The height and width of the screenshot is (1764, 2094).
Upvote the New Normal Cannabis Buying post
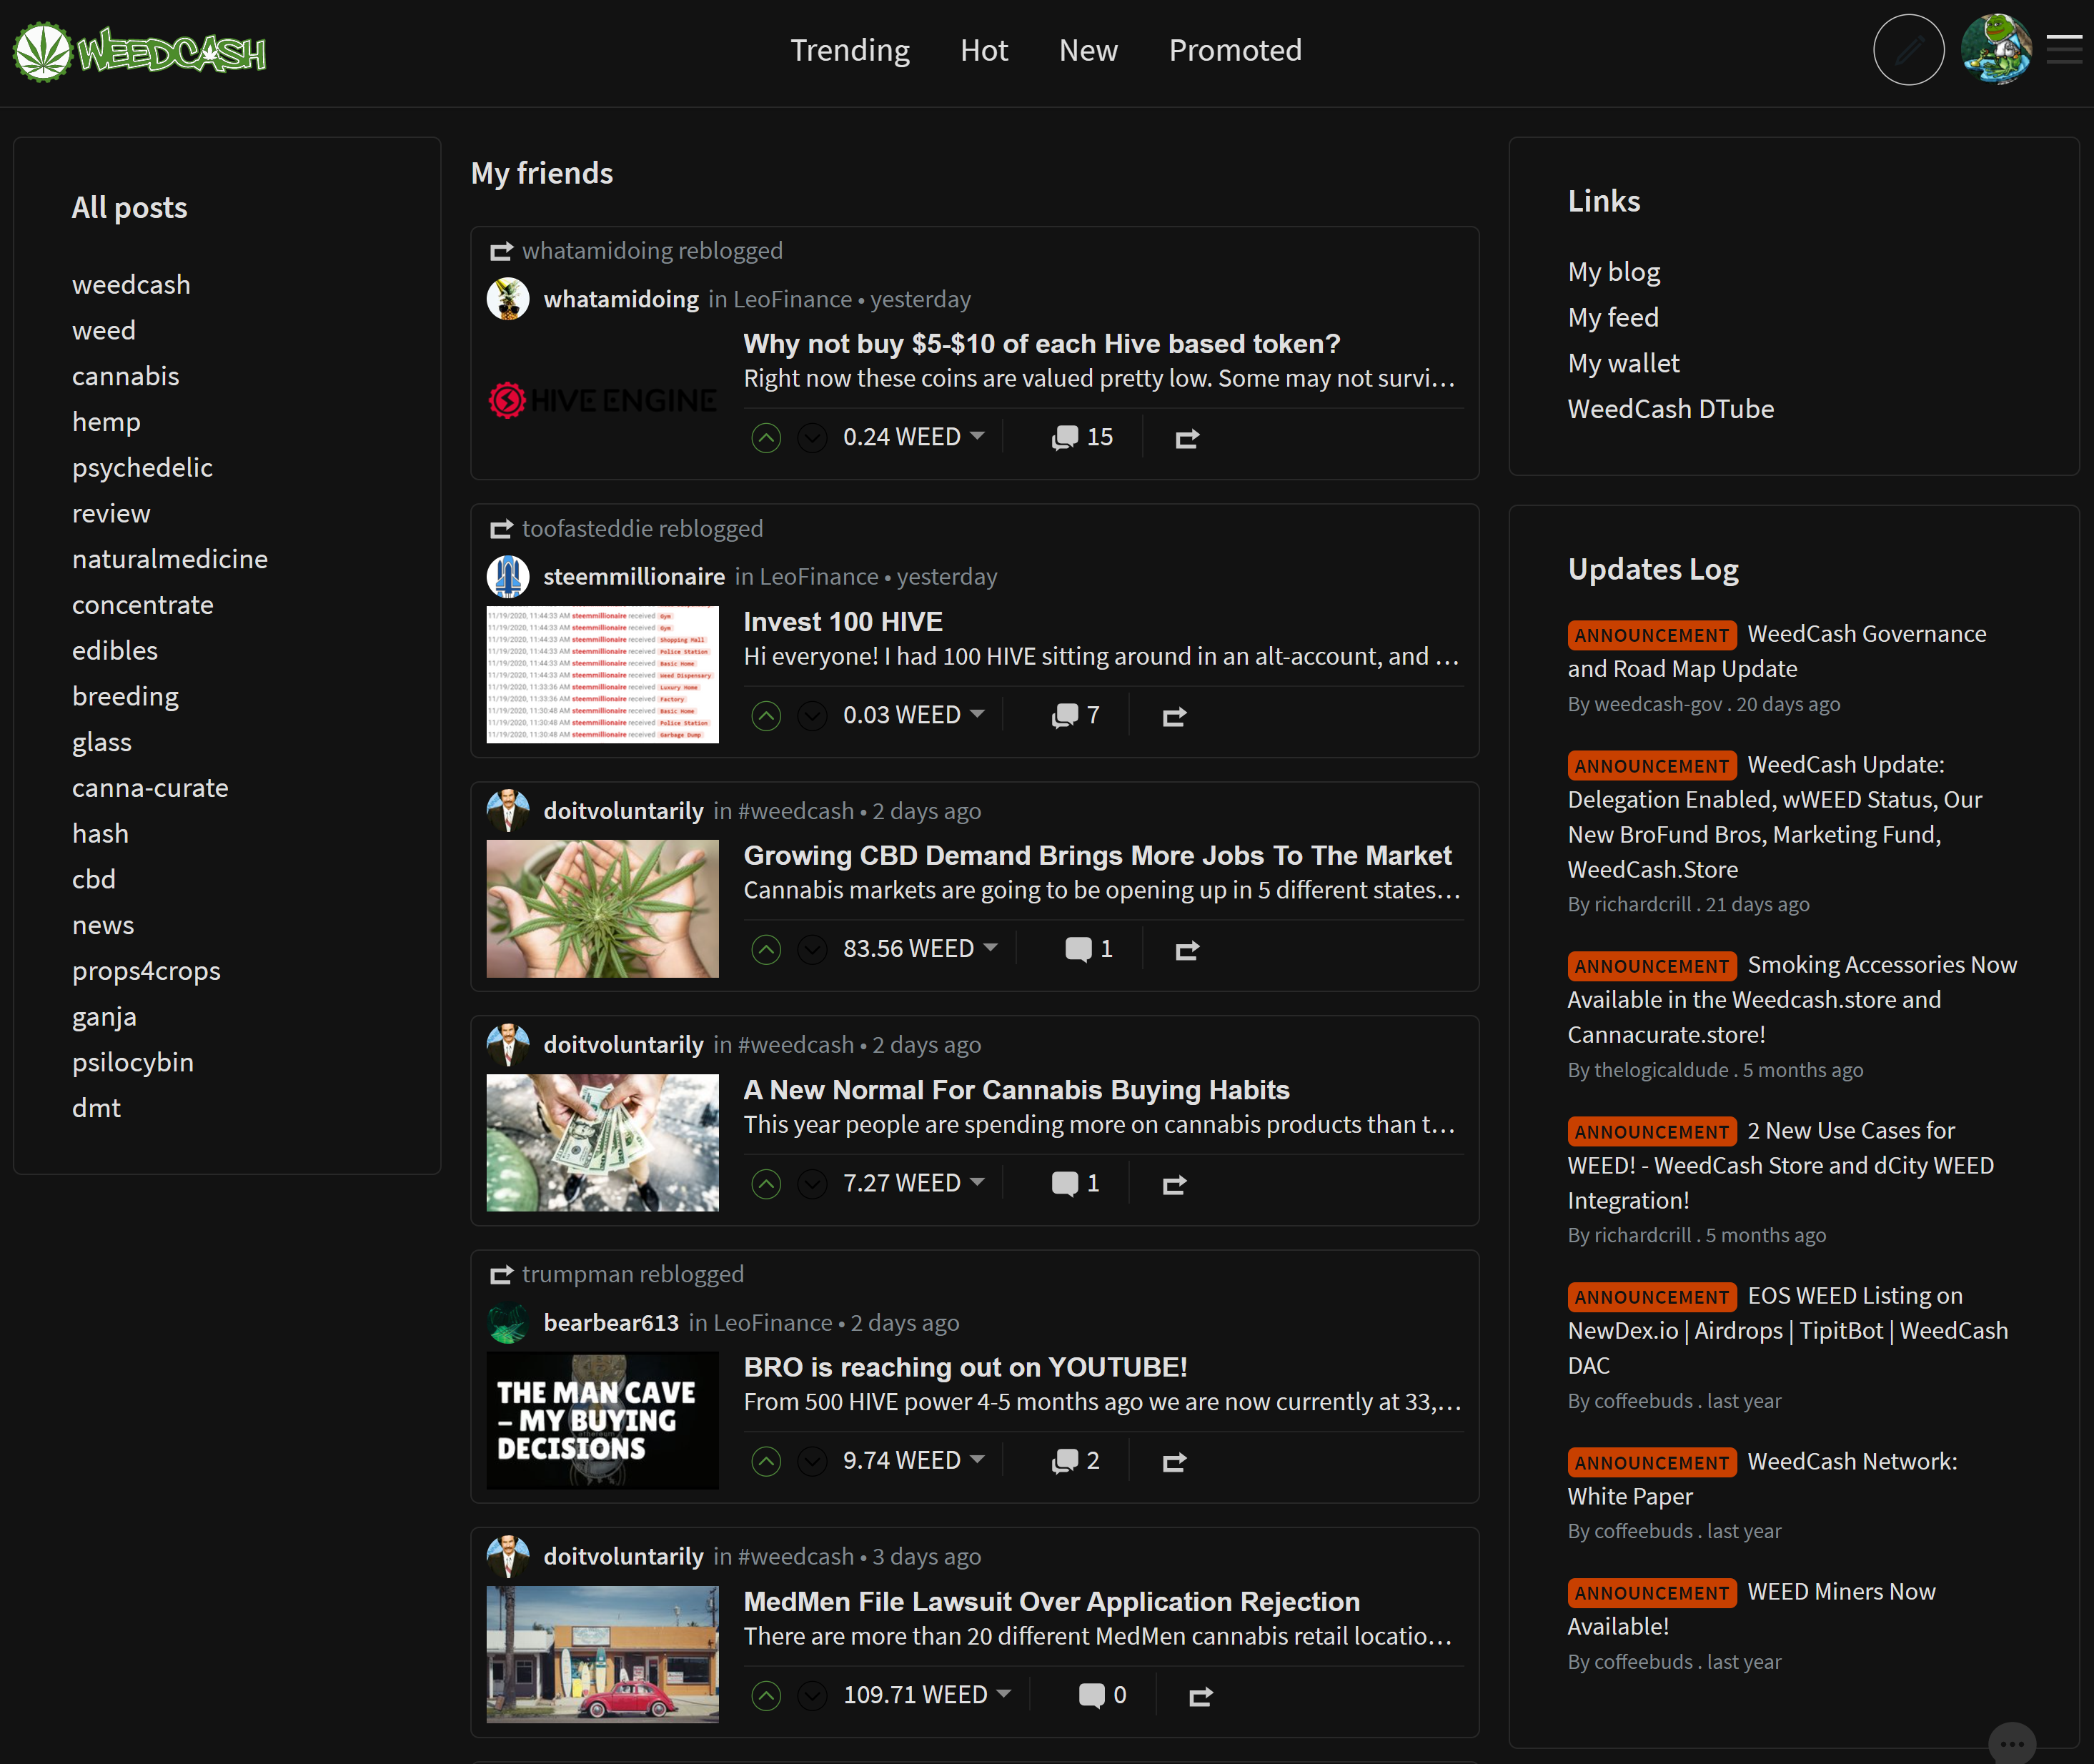(x=766, y=1184)
